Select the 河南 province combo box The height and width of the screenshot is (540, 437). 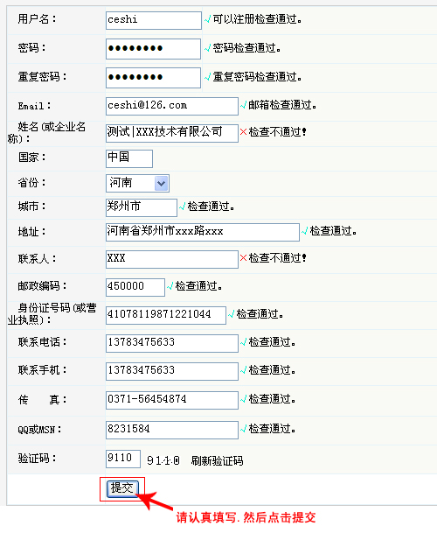(137, 183)
